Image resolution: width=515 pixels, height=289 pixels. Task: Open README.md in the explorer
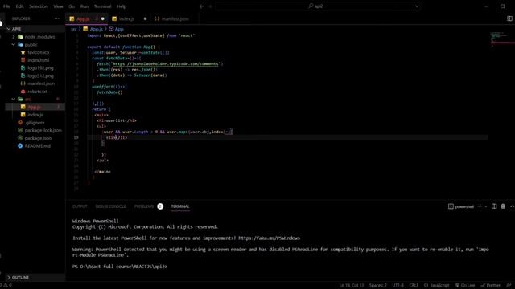tap(38, 146)
